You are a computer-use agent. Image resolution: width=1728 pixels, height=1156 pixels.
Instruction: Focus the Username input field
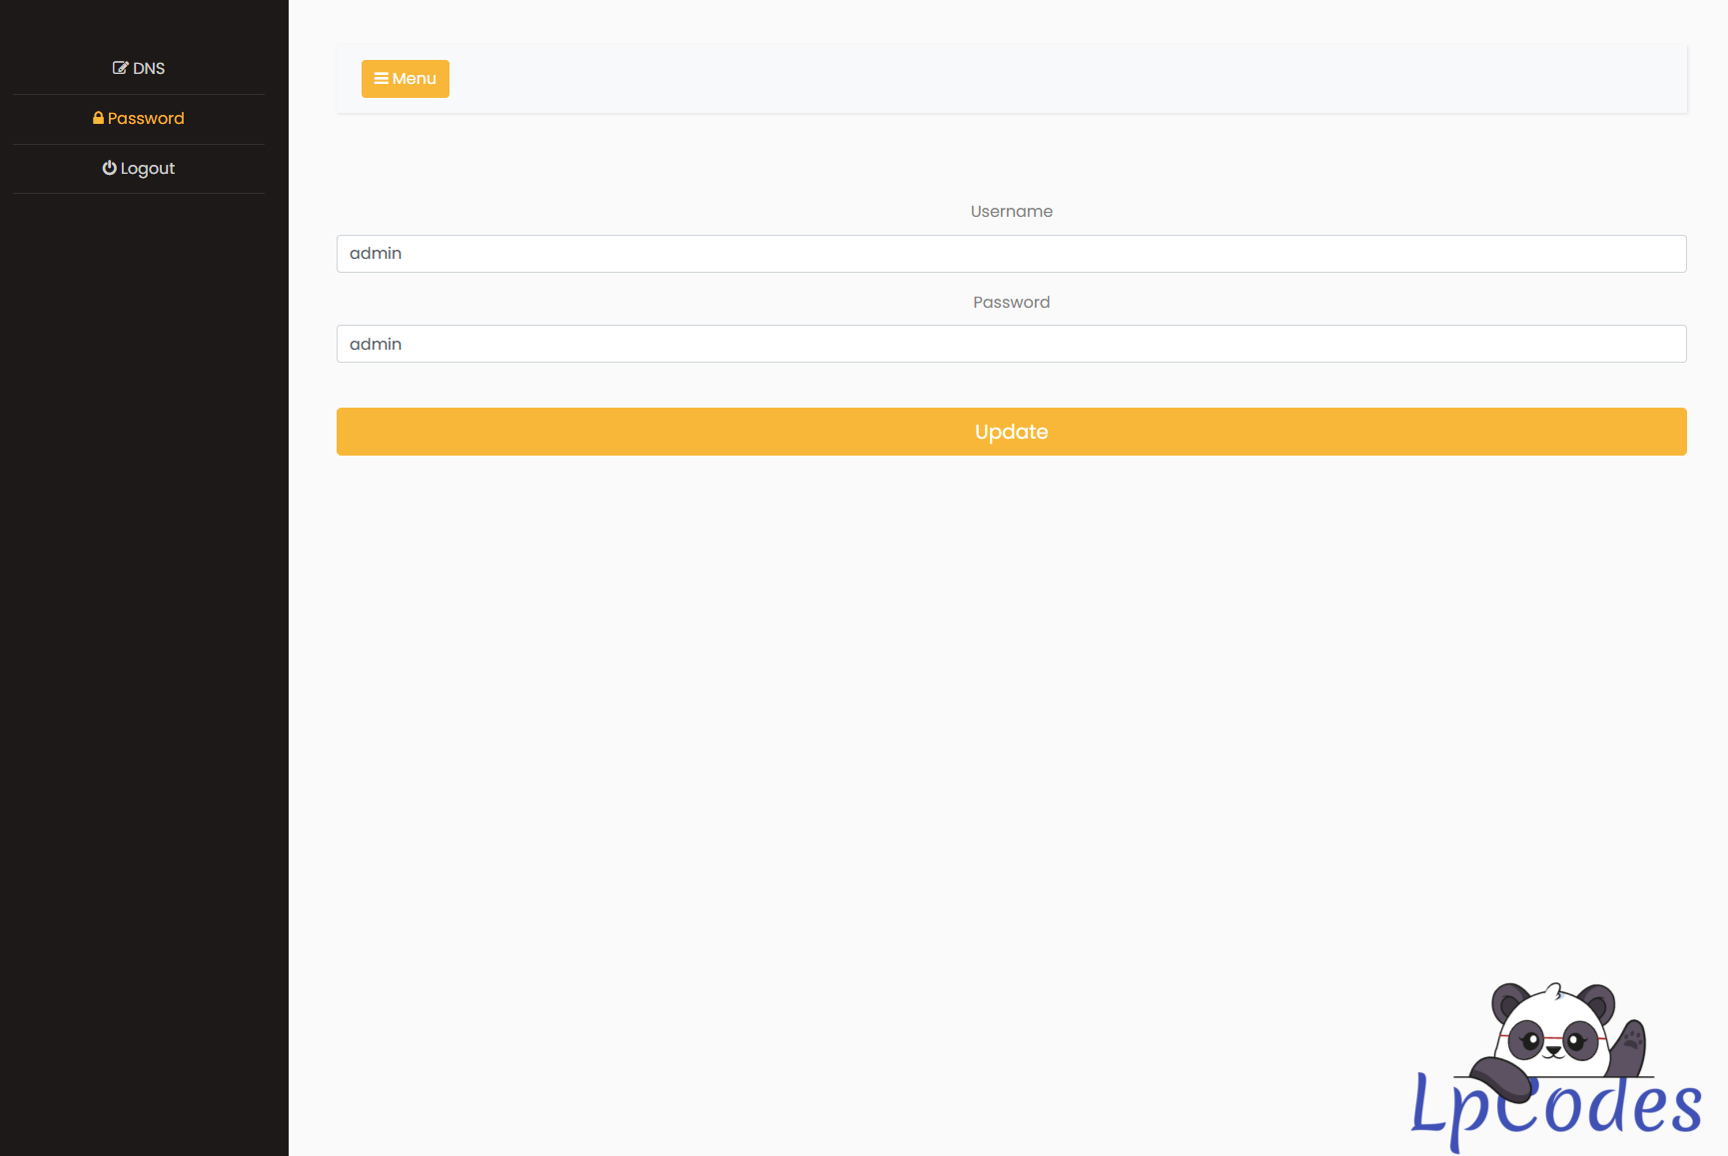1011,254
